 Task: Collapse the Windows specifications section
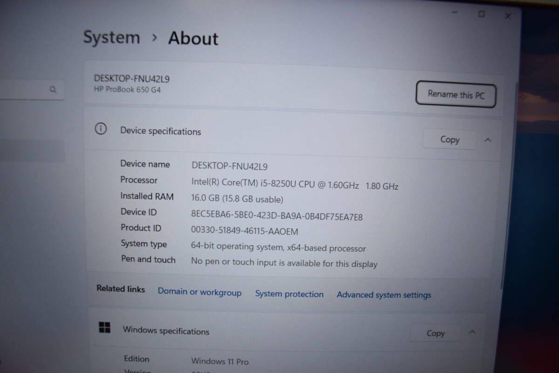(472, 332)
